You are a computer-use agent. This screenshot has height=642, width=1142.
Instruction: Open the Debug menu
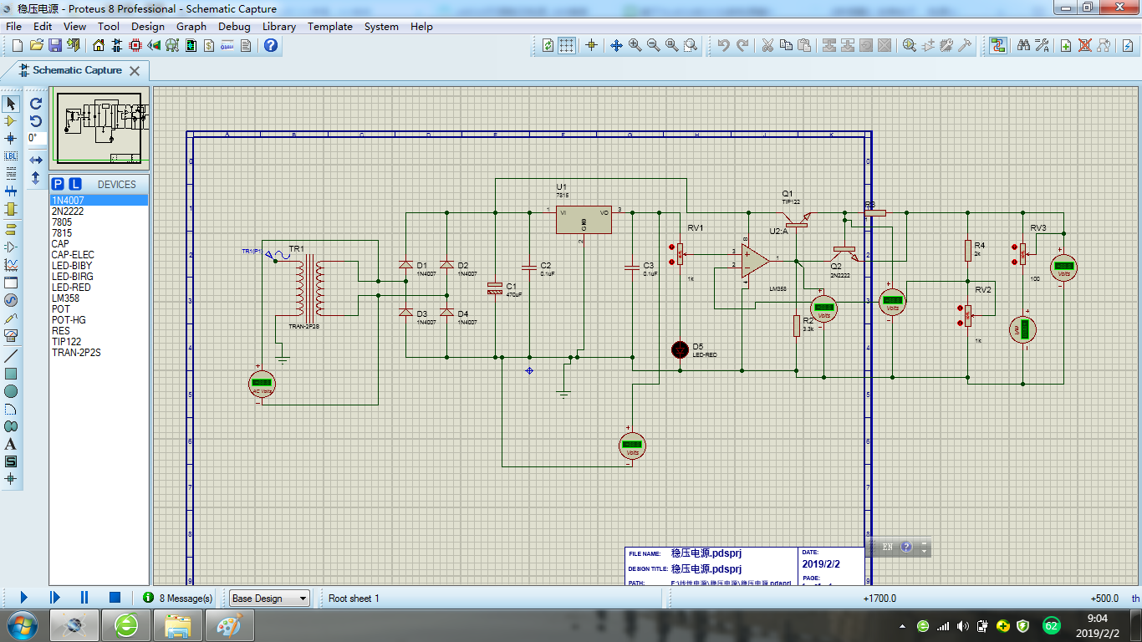[x=234, y=26]
